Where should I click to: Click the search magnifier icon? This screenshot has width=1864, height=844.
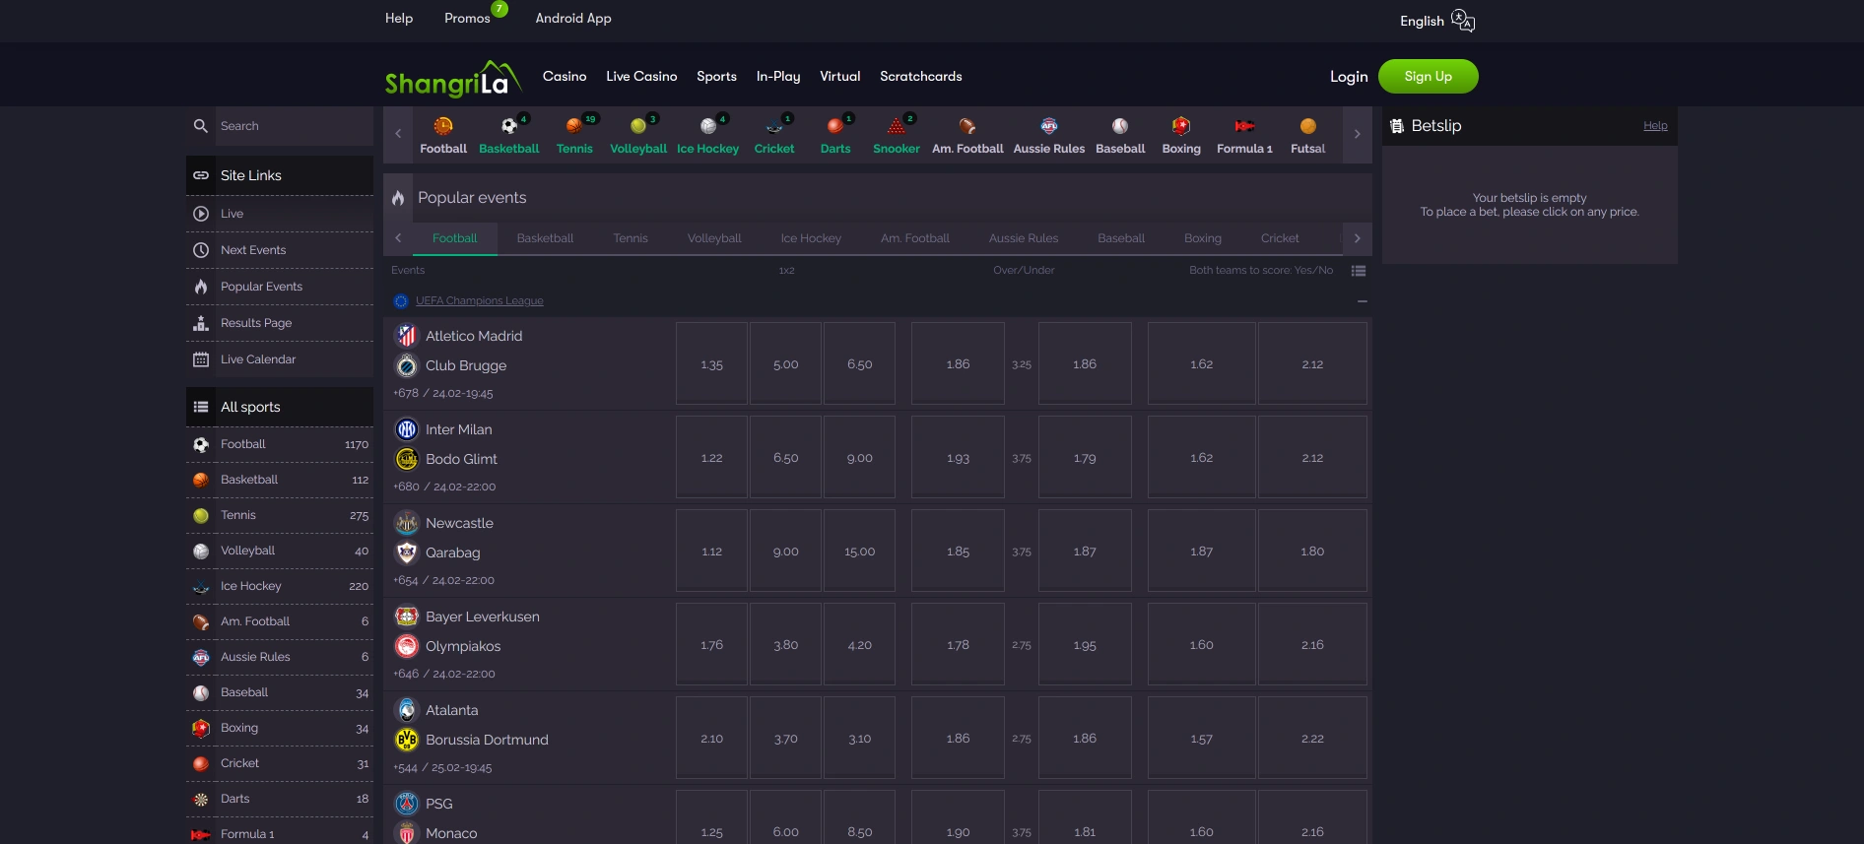201,126
